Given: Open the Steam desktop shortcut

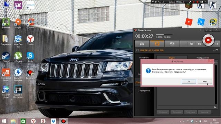Looking at the screenshot, I should coord(6,57).
